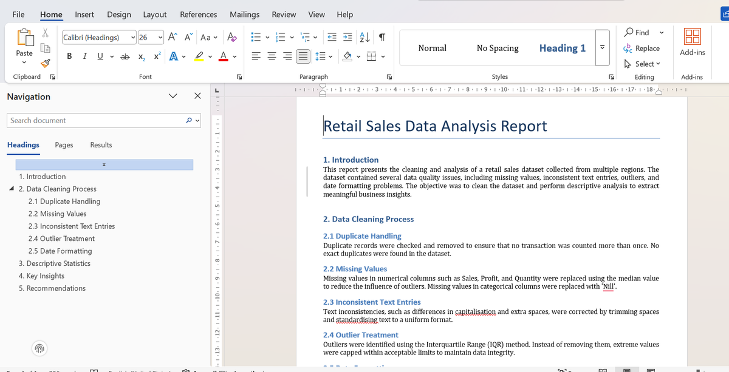
Task: Open the Navigation pane options chevron
Action: [x=173, y=96]
